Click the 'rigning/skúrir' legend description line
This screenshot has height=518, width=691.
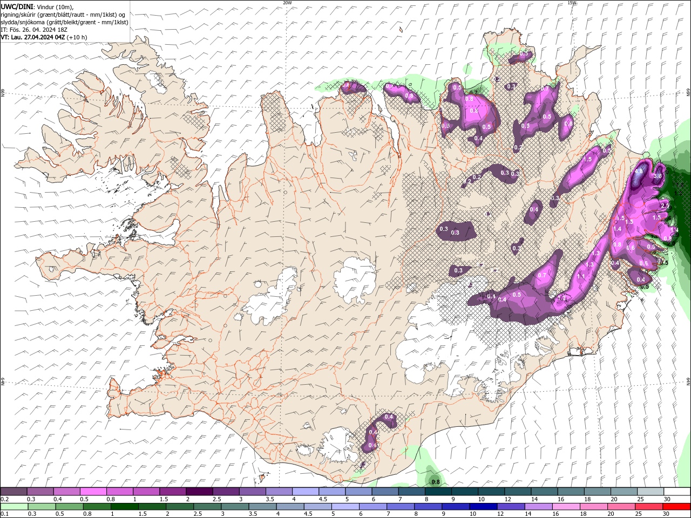(x=63, y=15)
